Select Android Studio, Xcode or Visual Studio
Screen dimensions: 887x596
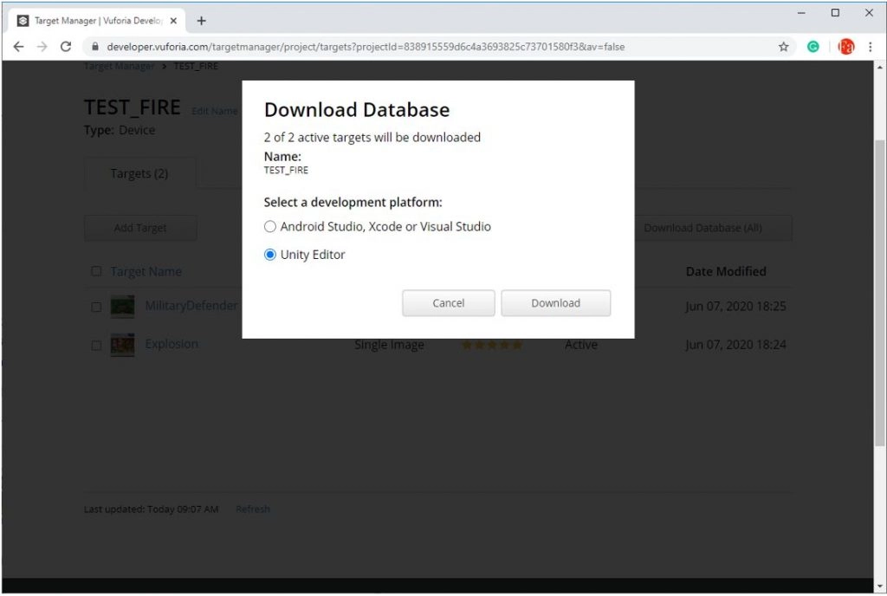[x=270, y=226]
